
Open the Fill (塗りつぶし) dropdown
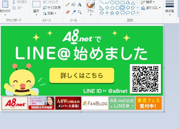(151, 8)
